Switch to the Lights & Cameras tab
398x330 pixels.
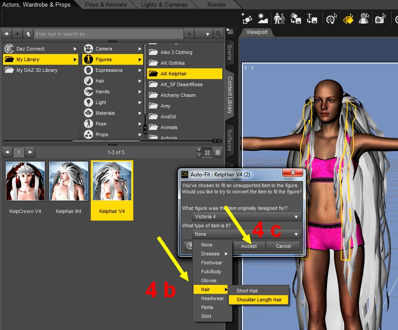(x=164, y=4)
